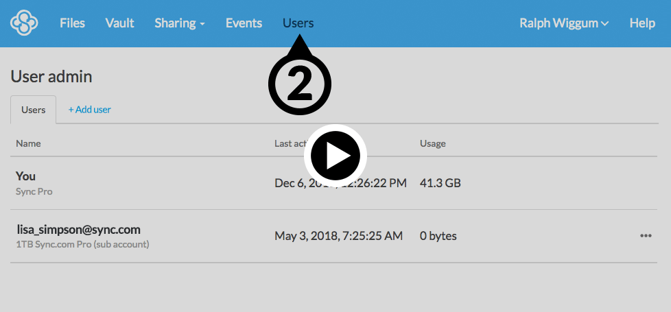Click lisa_simpson's 0 bytes usage value
671x312 pixels.
pos(438,236)
